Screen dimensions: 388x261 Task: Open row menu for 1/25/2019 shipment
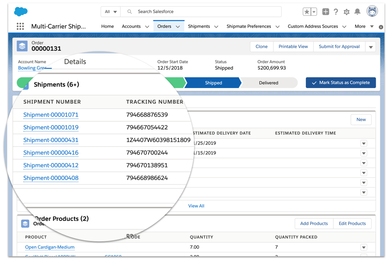pyautogui.click(x=363, y=143)
